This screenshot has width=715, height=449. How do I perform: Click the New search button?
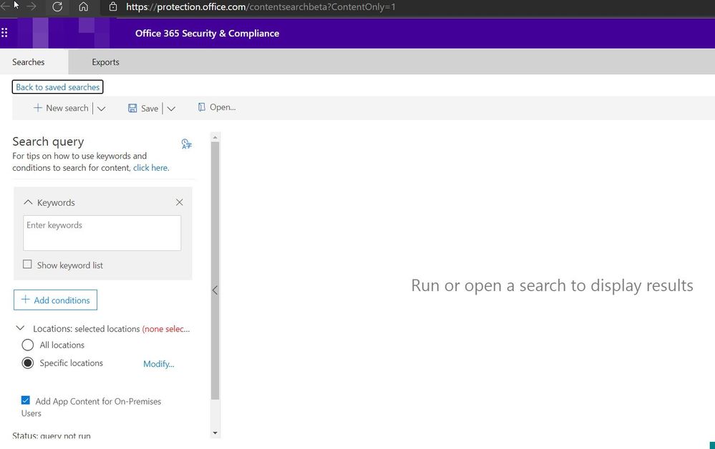coord(61,108)
